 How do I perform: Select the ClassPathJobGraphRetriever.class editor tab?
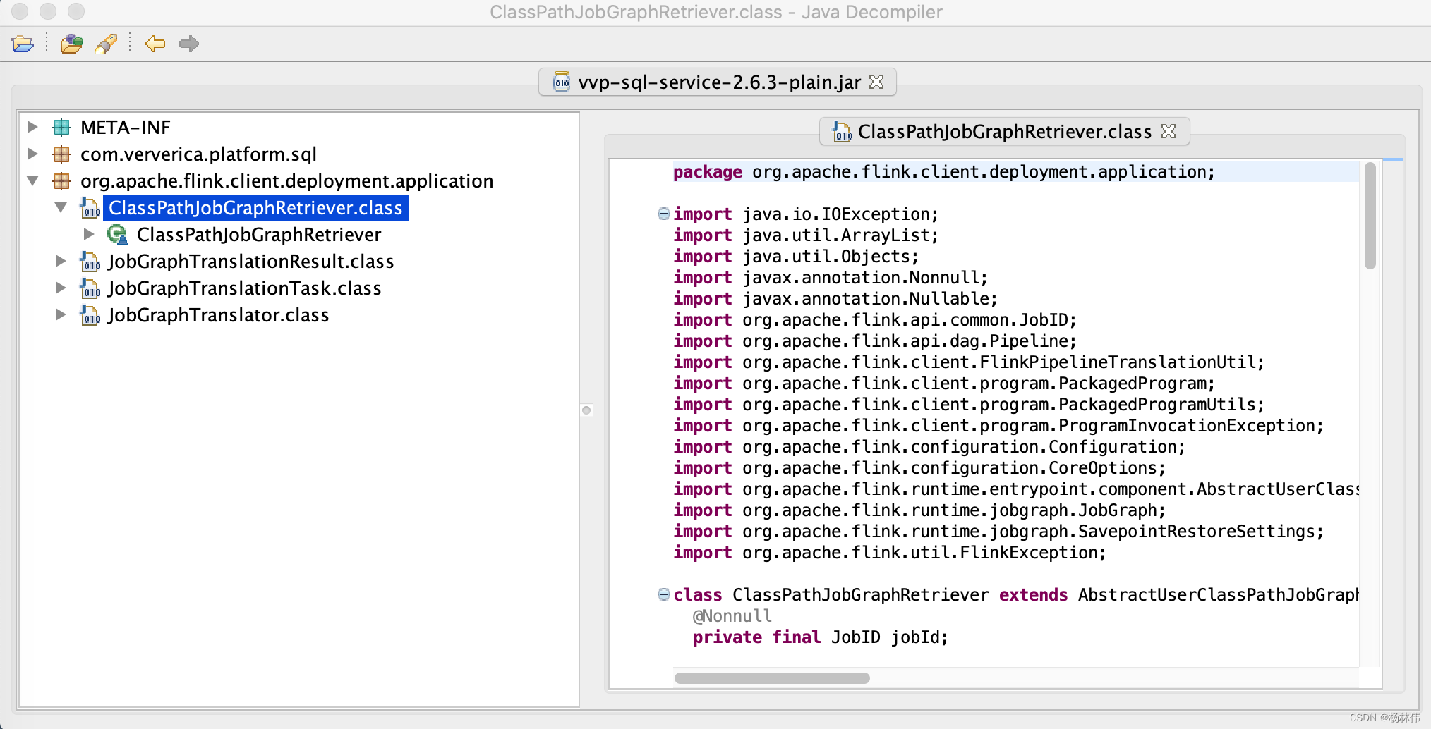point(1003,132)
